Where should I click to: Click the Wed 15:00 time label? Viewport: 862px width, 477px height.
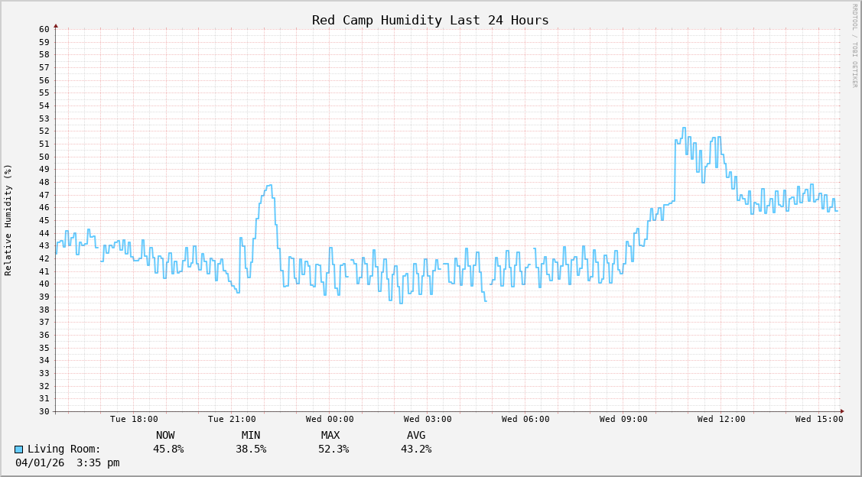point(819,419)
